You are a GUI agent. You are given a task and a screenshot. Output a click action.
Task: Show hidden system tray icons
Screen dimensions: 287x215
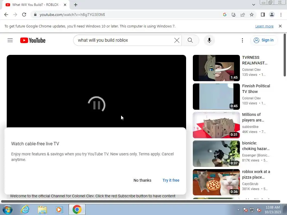coord(238,210)
